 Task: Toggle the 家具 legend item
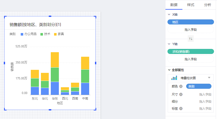(x=59, y=34)
